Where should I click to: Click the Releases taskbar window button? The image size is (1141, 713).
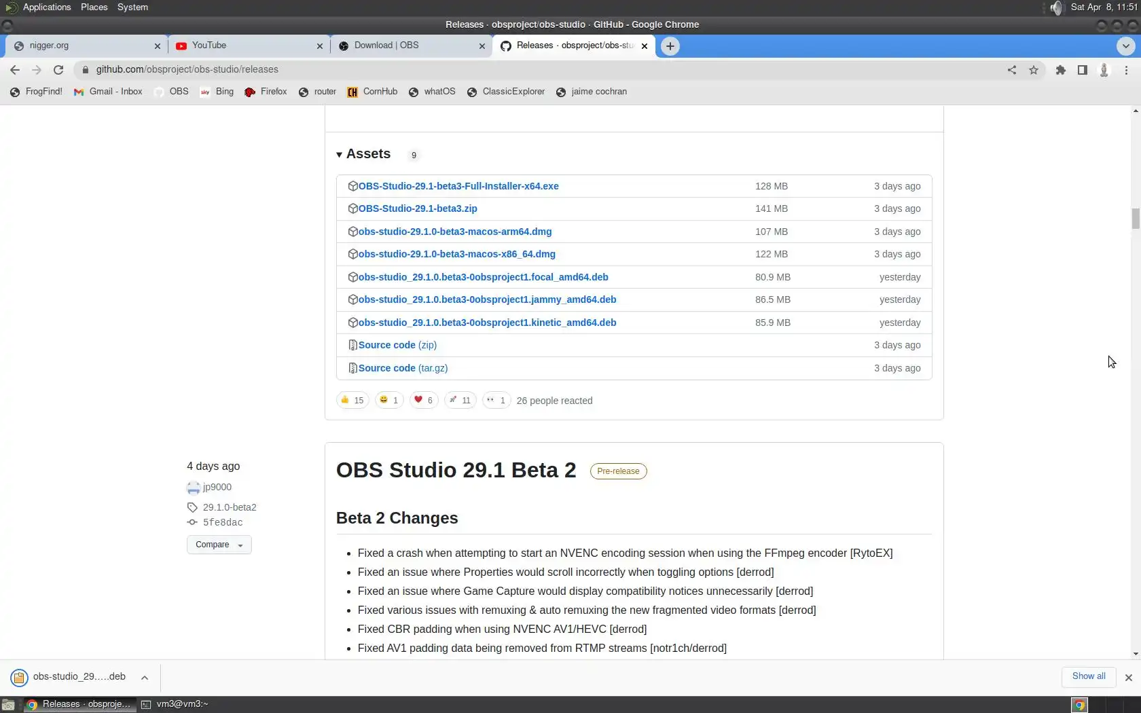pos(78,705)
